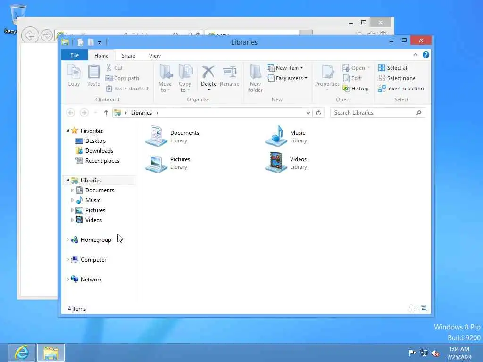Switch to the Share ribbon tab

pyautogui.click(x=128, y=56)
